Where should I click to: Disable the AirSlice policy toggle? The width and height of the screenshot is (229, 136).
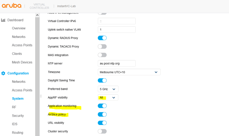point(102,114)
